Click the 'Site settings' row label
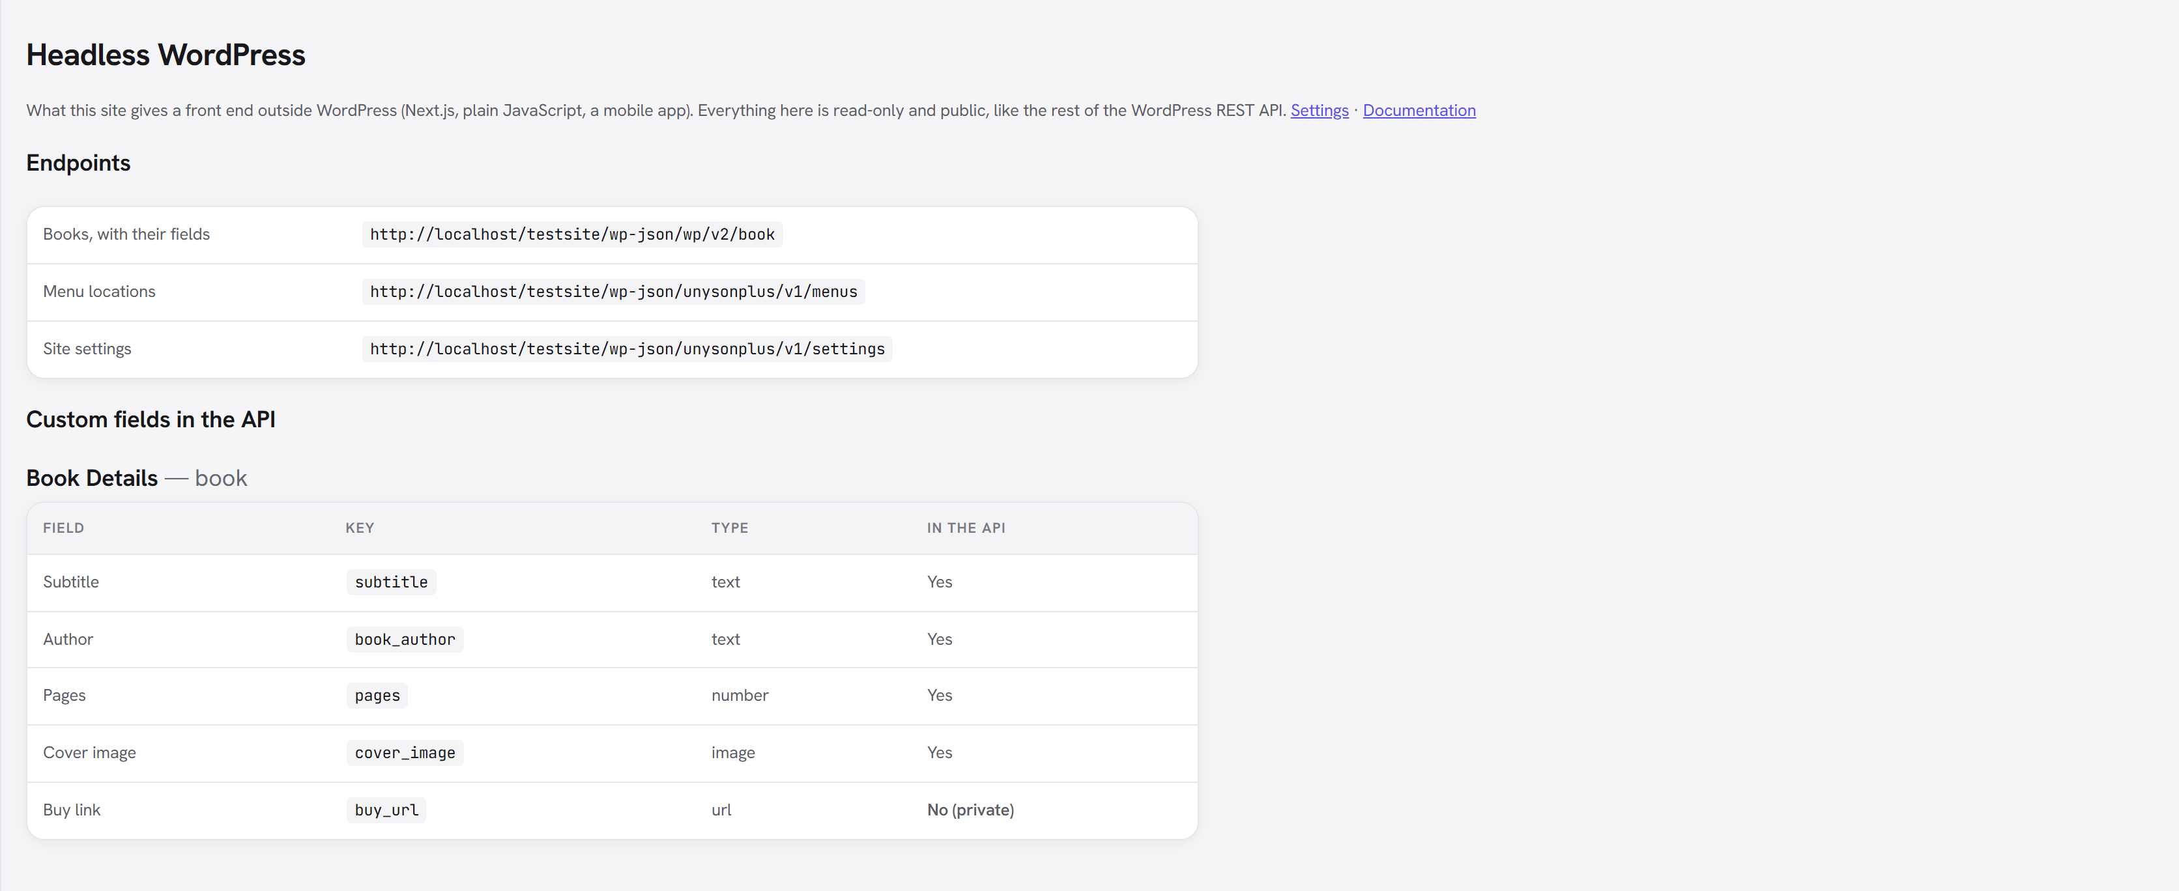The image size is (2179, 891). pyautogui.click(x=87, y=349)
